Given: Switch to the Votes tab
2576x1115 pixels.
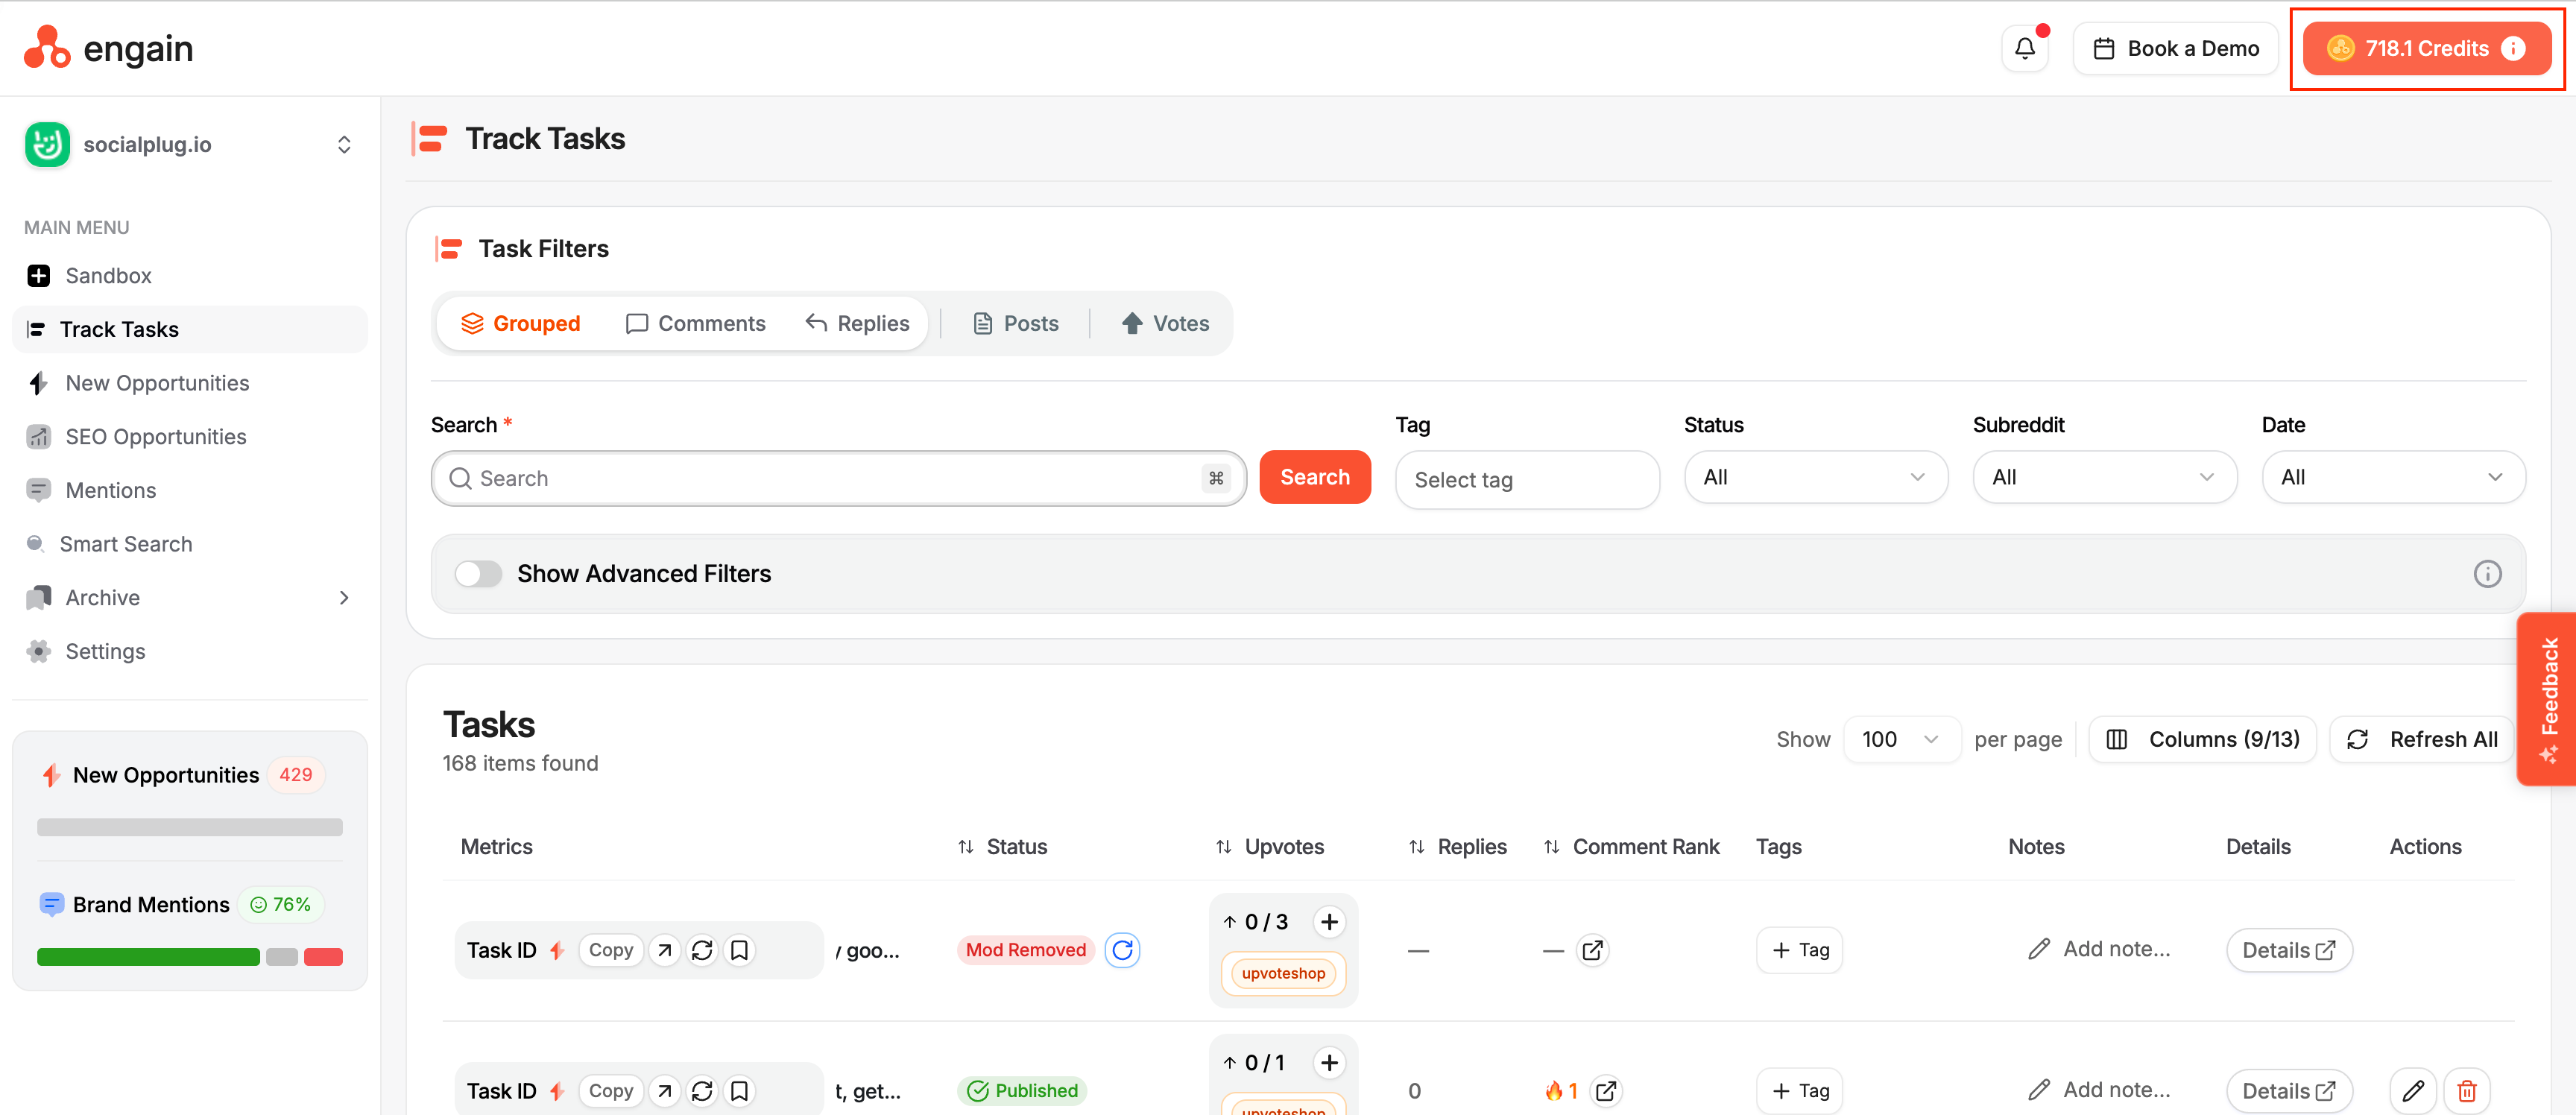Looking at the screenshot, I should pyautogui.click(x=1165, y=323).
